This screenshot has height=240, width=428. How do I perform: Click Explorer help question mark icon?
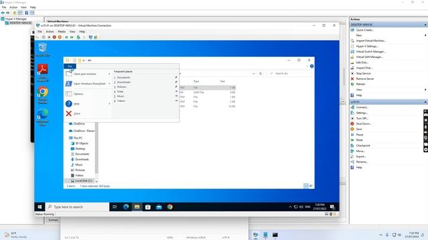312,66
